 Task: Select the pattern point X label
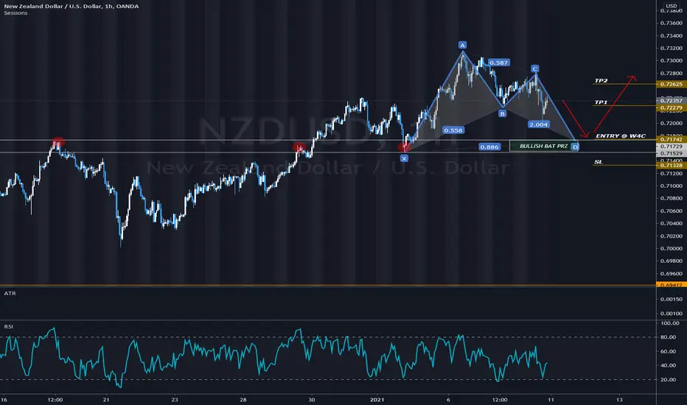click(404, 158)
